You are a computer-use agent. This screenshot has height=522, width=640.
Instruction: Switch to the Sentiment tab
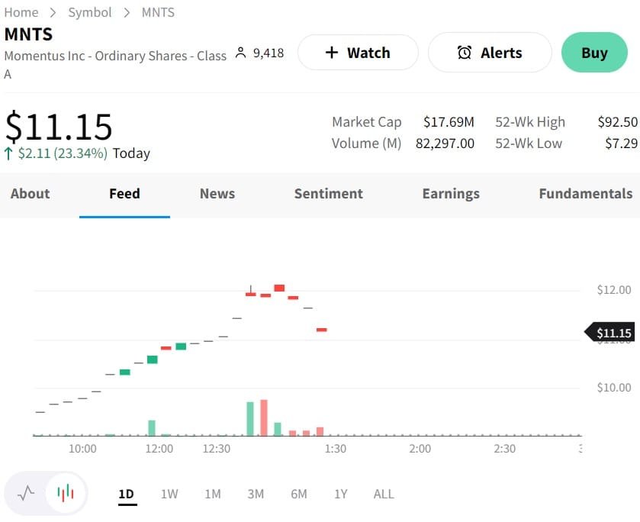click(329, 194)
